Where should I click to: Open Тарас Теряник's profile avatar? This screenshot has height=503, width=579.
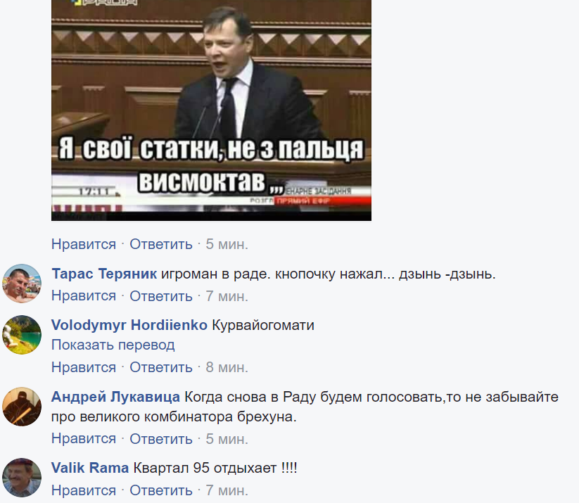[x=22, y=284]
